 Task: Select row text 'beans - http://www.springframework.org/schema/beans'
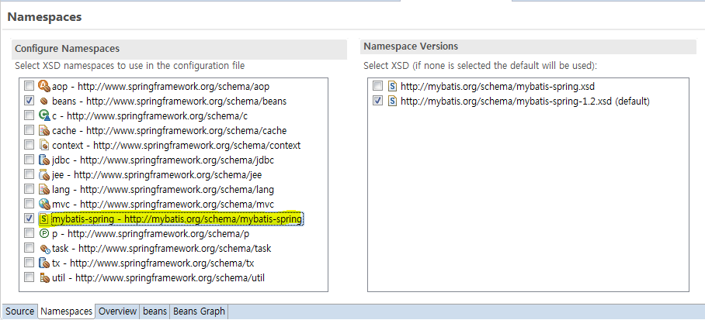169,101
